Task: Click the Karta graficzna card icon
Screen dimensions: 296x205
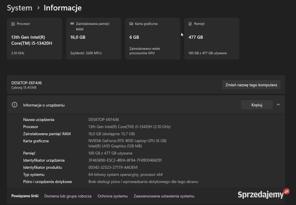Action: (x=131, y=24)
